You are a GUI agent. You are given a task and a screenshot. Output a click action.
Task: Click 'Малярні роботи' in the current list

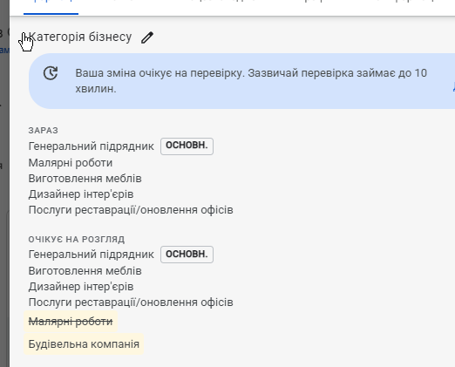tap(71, 163)
